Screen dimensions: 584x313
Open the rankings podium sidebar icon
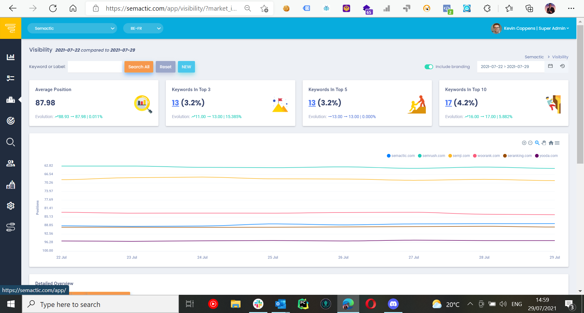click(11, 100)
